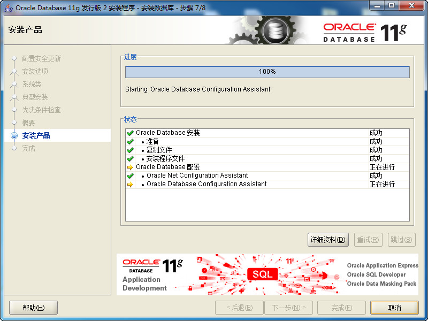Viewport: 428px width, 321px height.
Task: Click the Oracle Database Configuration Assistant row text
Action: 207,184
